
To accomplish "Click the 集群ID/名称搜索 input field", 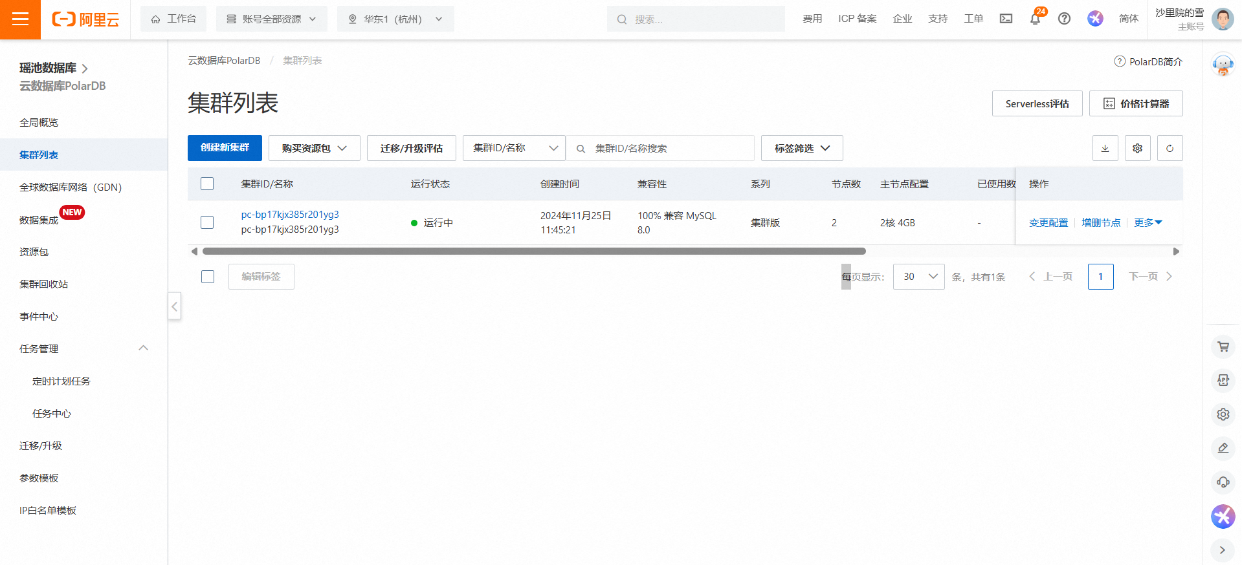I will pyautogui.click(x=660, y=148).
